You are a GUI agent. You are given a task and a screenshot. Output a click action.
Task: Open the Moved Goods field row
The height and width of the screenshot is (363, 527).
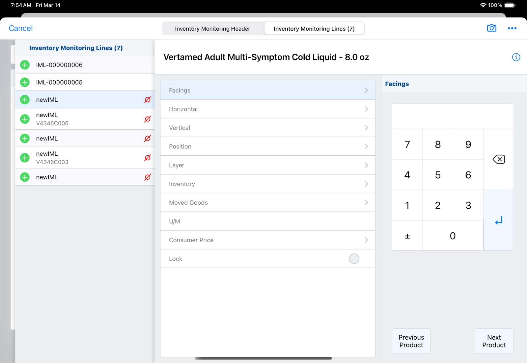pyautogui.click(x=267, y=203)
